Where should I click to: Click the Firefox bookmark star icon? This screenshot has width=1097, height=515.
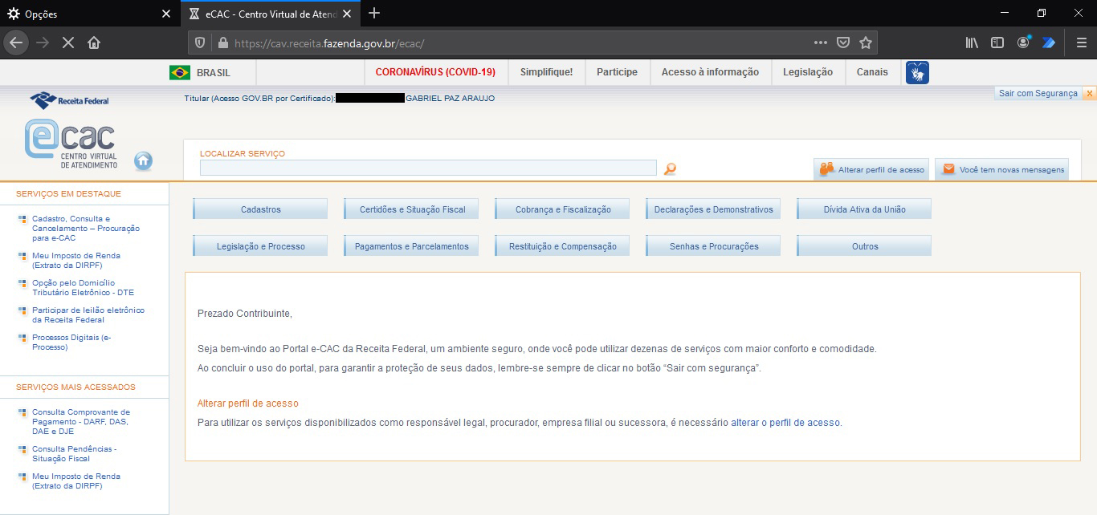(x=865, y=43)
